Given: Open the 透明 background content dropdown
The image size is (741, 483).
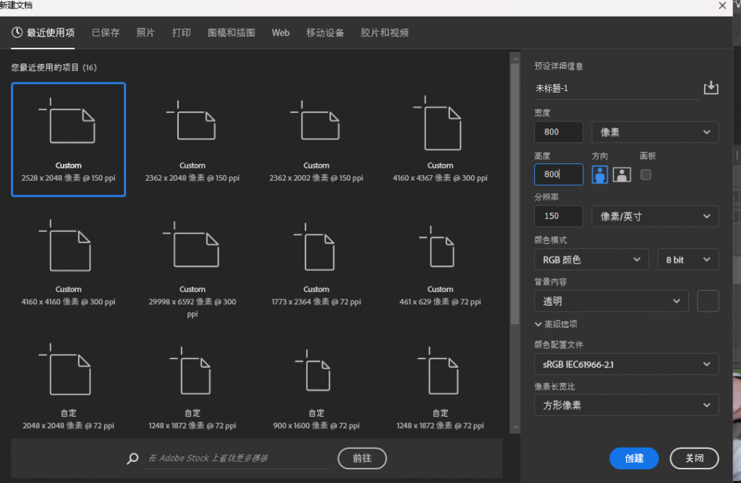Looking at the screenshot, I should click(611, 302).
